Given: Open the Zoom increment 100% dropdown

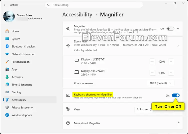Looking at the screenshot, I should [161, 83].
